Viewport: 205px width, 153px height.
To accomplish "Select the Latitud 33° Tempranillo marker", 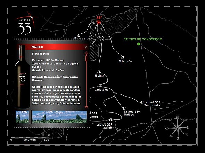I will point(142,102).
